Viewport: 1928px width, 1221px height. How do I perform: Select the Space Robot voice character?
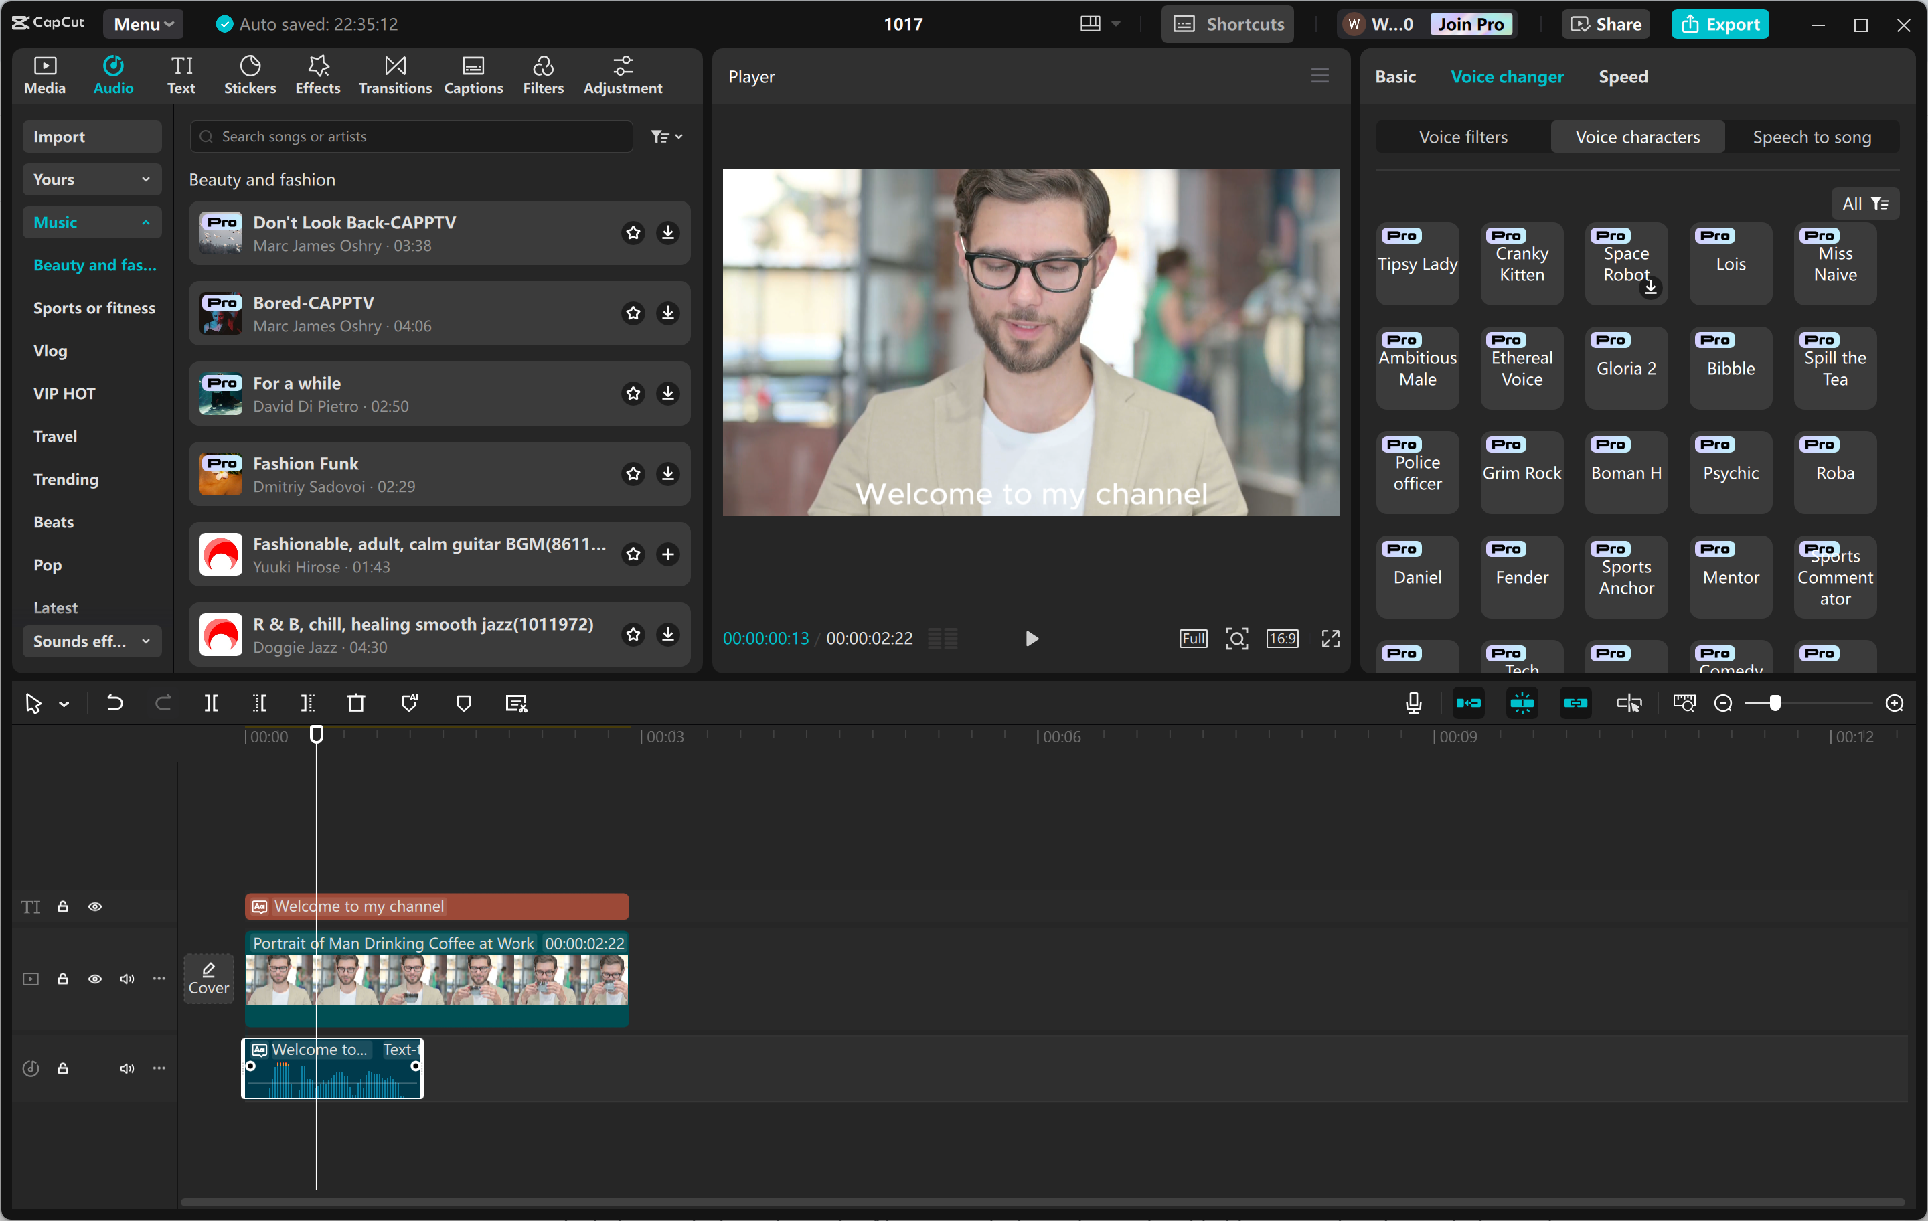[1625, 264]
